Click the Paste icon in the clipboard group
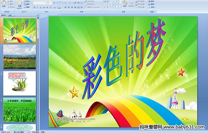Image resolution: width=208 pixels, height=133 pixels. 4,3
